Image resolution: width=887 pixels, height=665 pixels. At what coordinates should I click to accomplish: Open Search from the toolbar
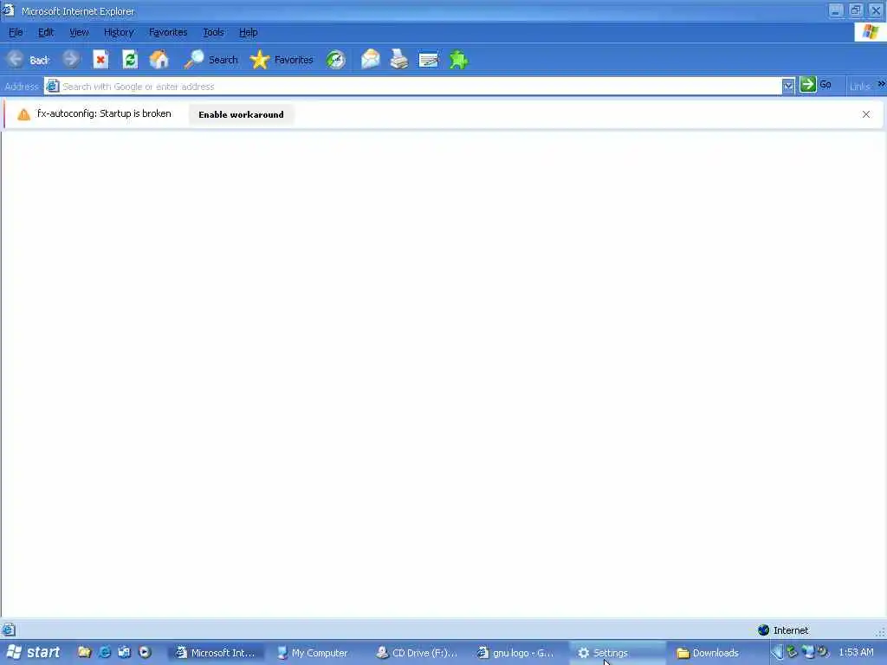211,60
